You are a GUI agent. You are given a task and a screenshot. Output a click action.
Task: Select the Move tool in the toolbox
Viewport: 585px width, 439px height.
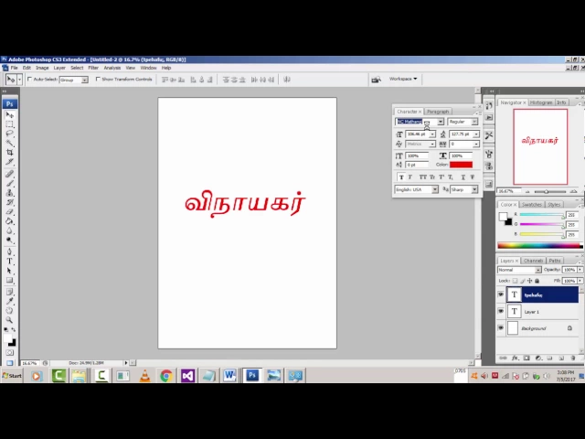click(x=10, y=114)
